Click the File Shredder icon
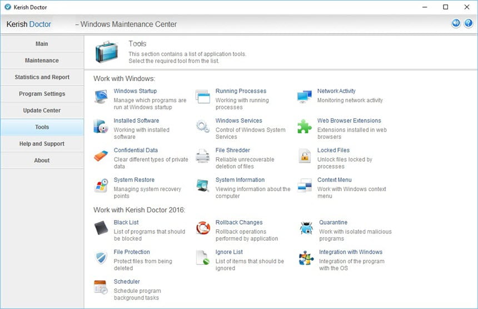Viewport: 478px width, 309px height. tap(203, 156)
